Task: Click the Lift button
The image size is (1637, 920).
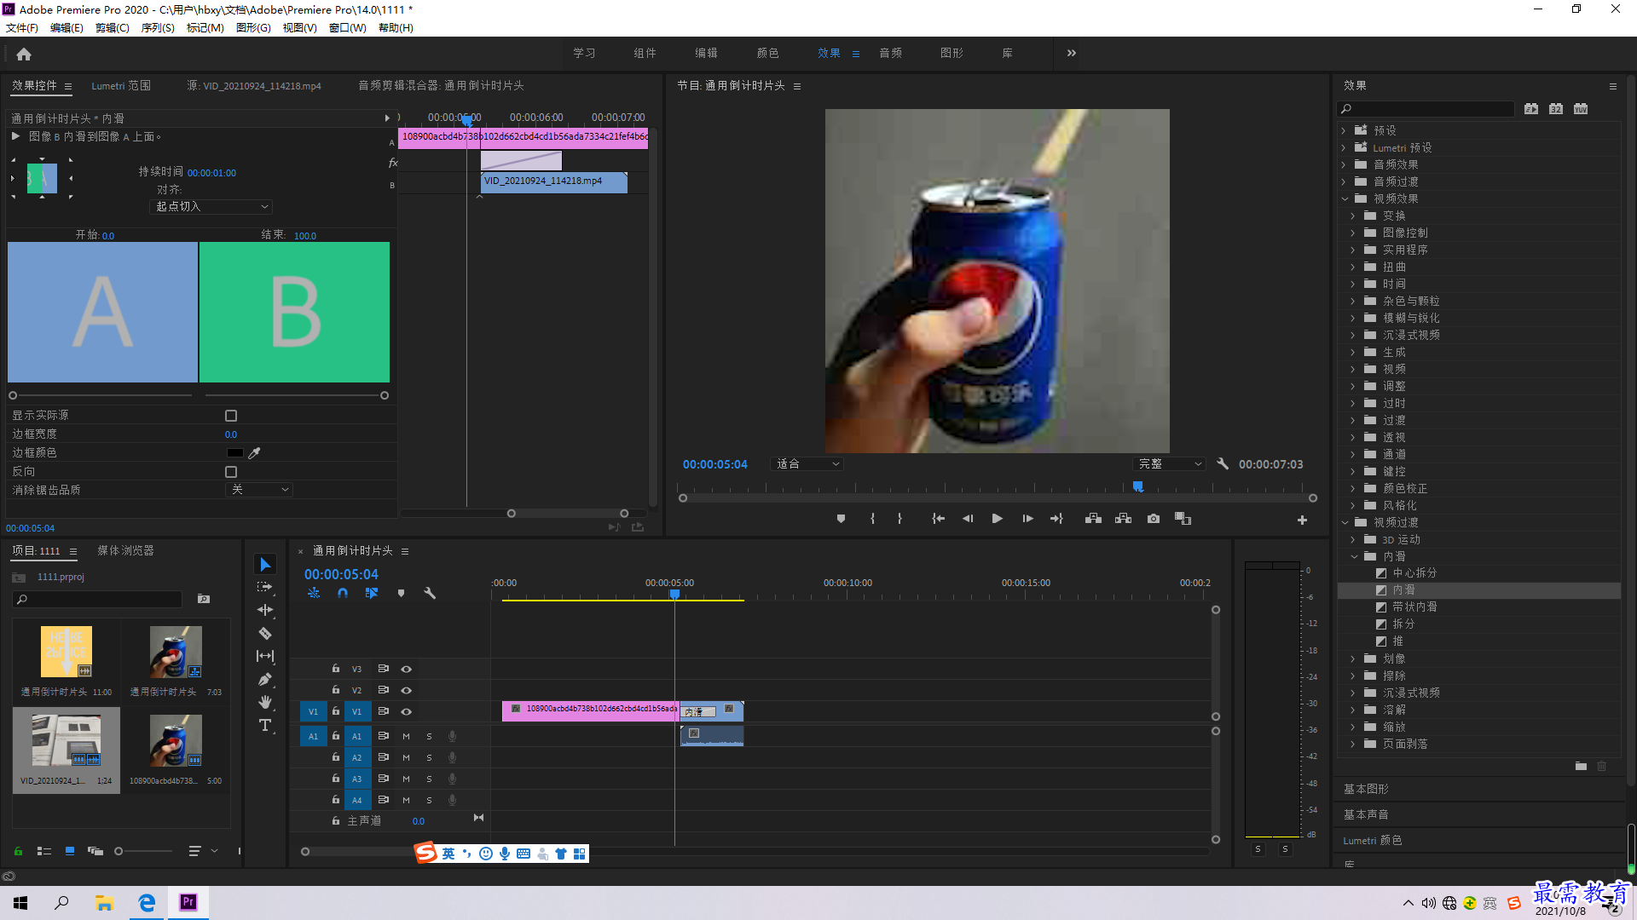Action: point(1093,519)
